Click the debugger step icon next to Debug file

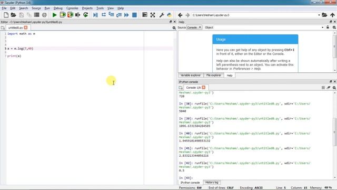pos(104,15)
